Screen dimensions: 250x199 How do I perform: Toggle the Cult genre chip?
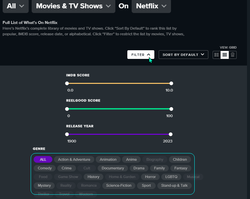pos(87,168)
